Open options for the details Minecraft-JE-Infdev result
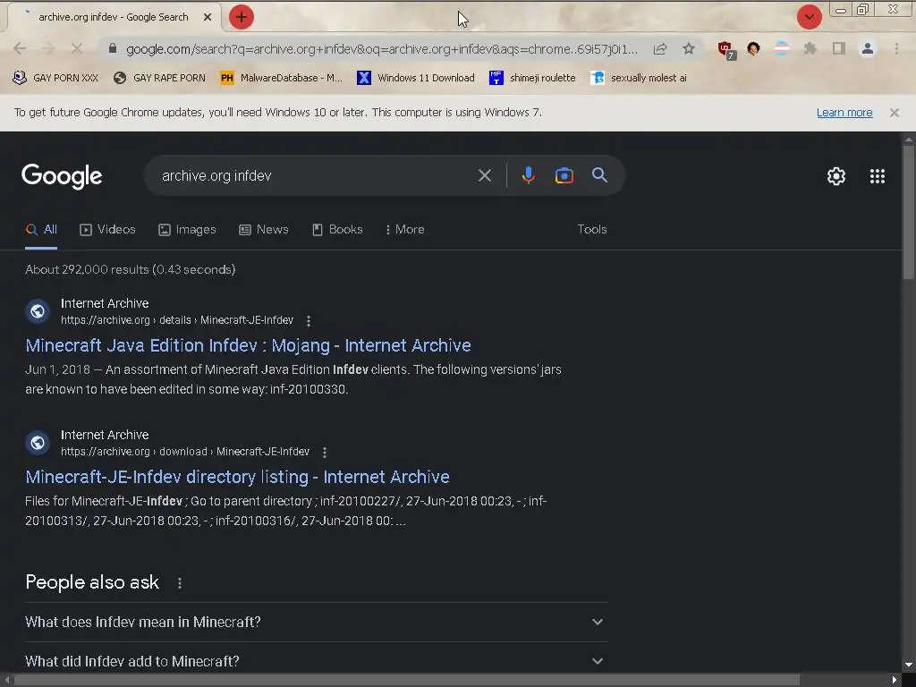This screenshot has height=687, width=916. (x=309, y=321)
